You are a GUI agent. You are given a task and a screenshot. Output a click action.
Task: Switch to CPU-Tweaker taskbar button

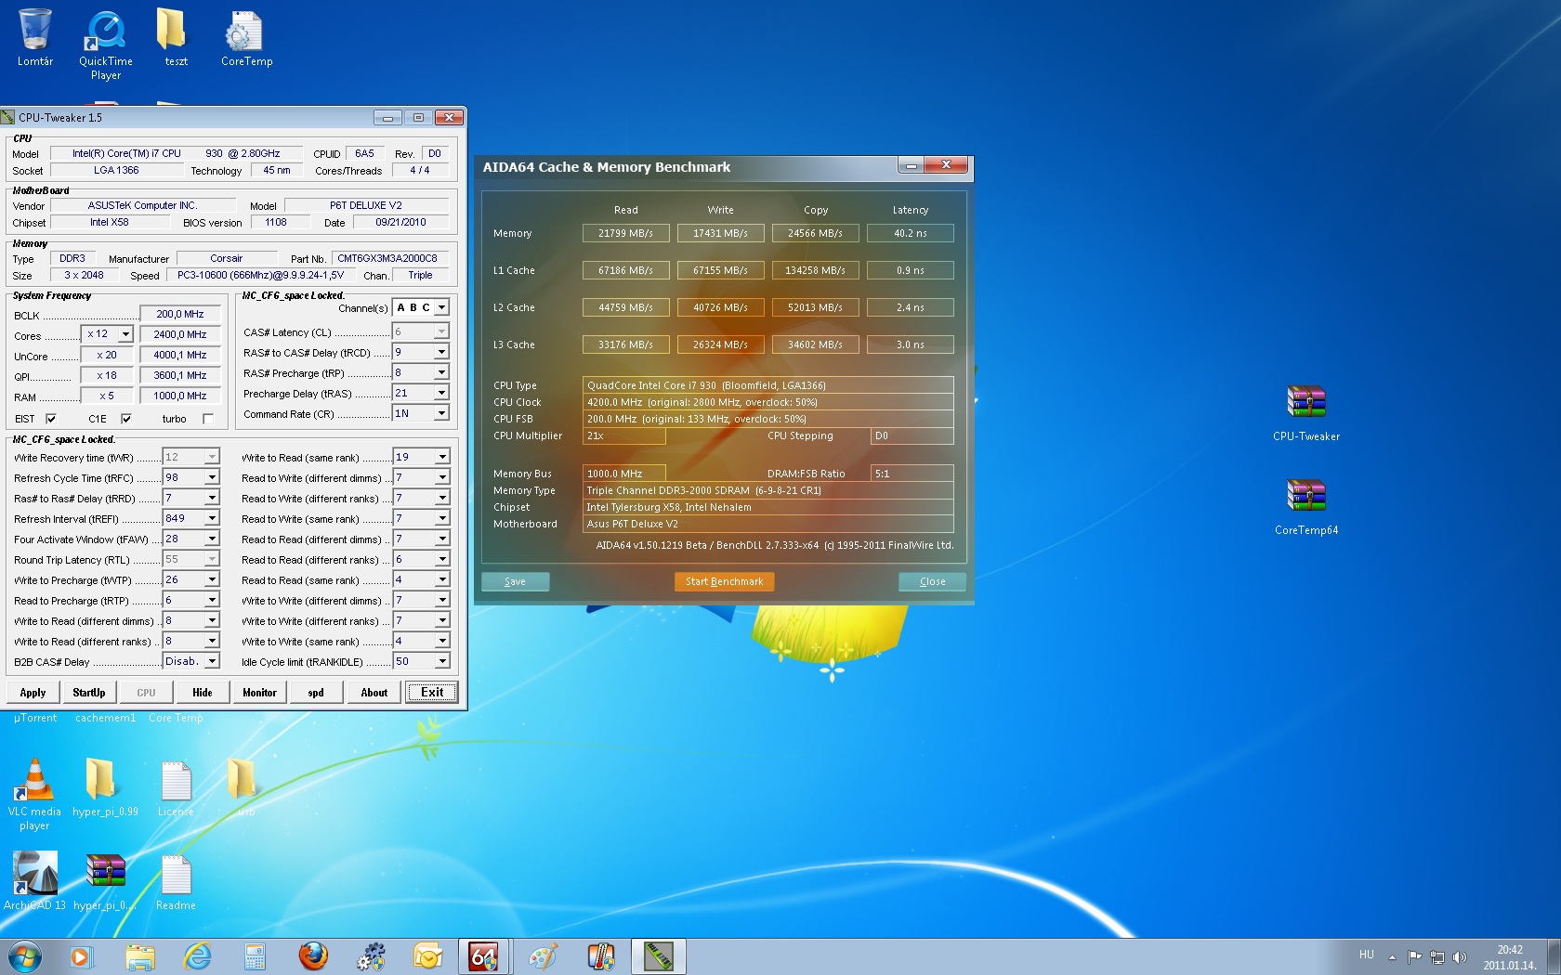click(x=658, y=956)
